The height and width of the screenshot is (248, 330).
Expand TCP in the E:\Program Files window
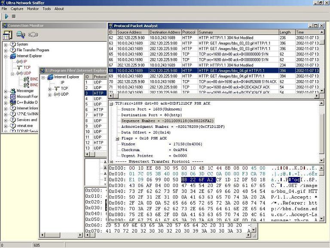(x=50, y=89)
